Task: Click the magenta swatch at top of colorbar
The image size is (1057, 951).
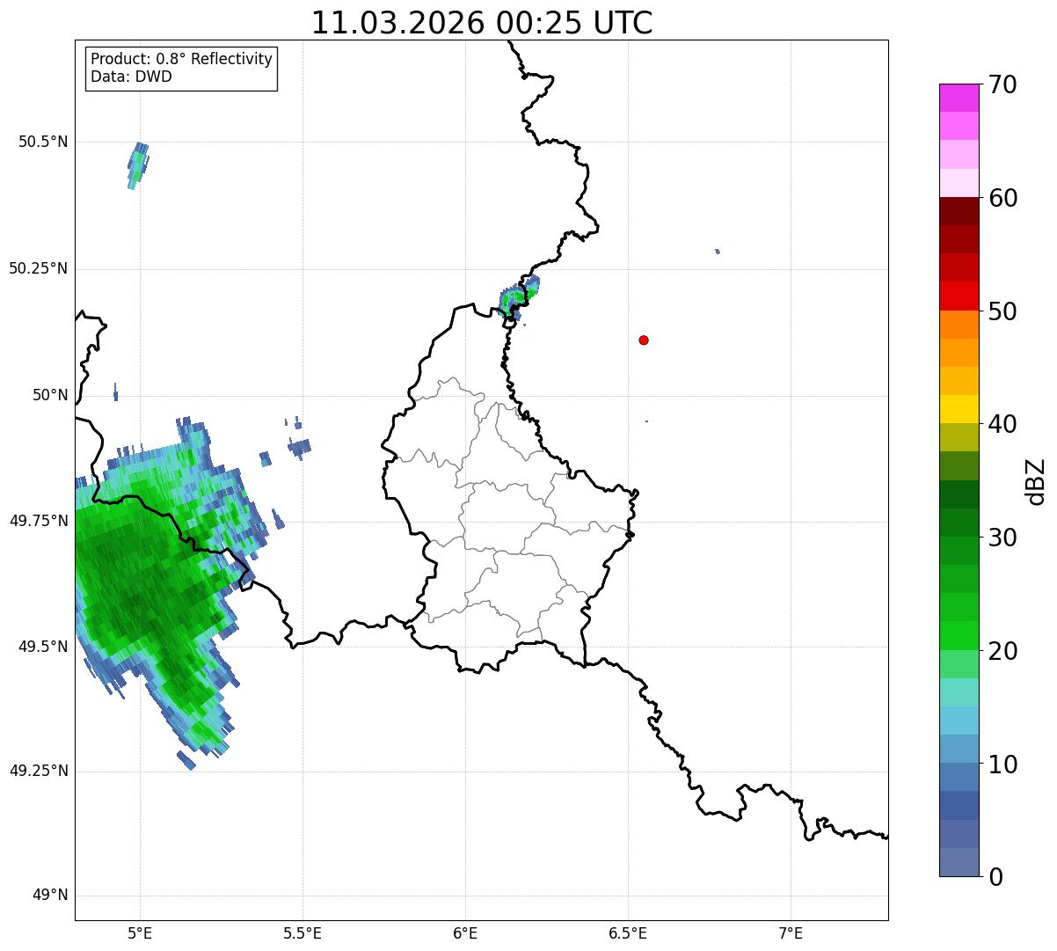Action: tap(959, 98)
